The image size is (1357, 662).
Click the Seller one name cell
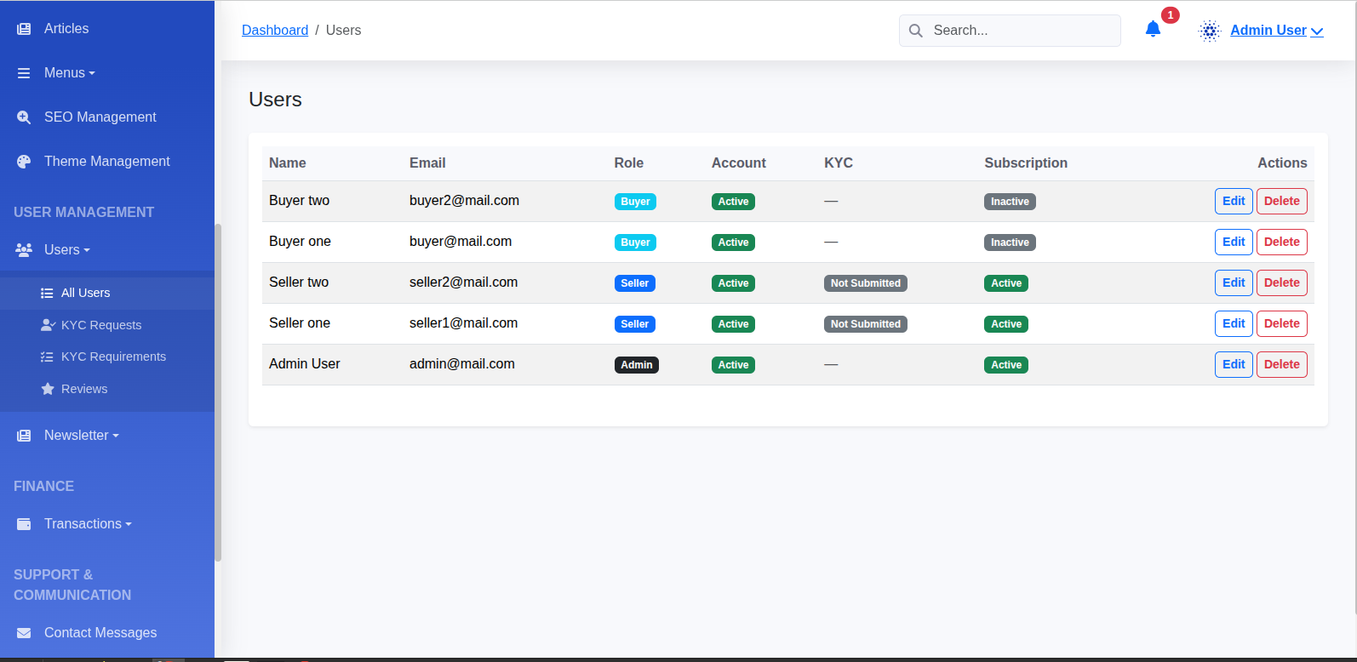pos(300,323)
